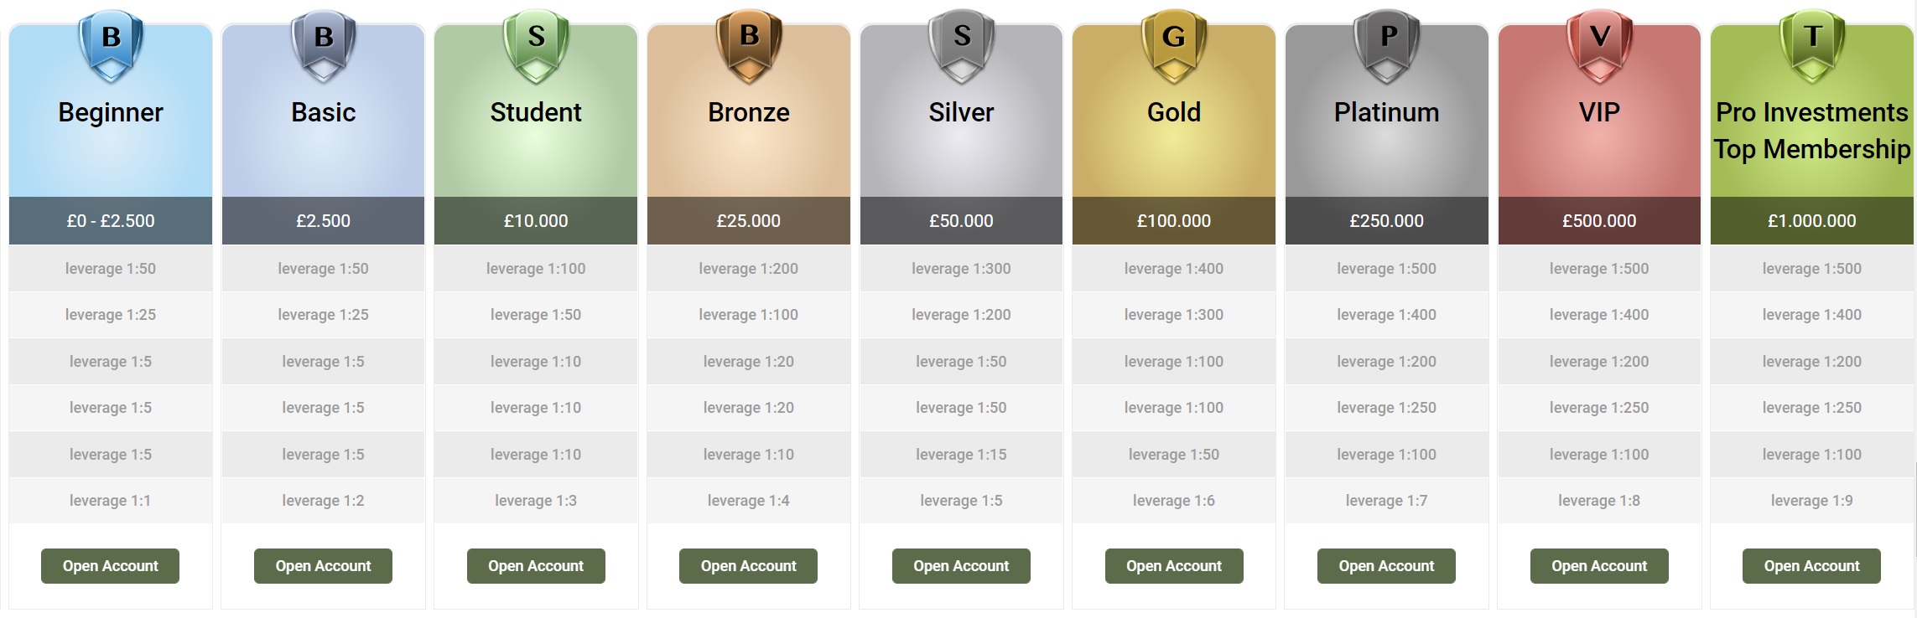
Task: Click the red VIP shield badge
Action: click(x=1599, y=45)
